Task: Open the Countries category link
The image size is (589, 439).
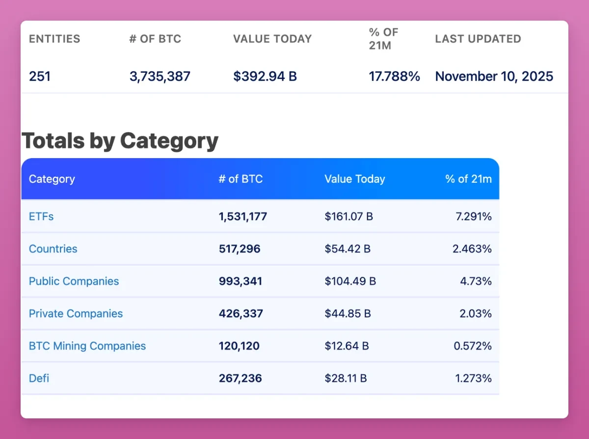Action: click(53, 248)
